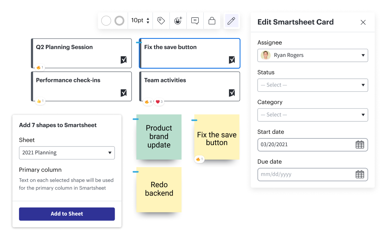
Task: Click the tag icon in the toolbar
Action: [161, 21]
